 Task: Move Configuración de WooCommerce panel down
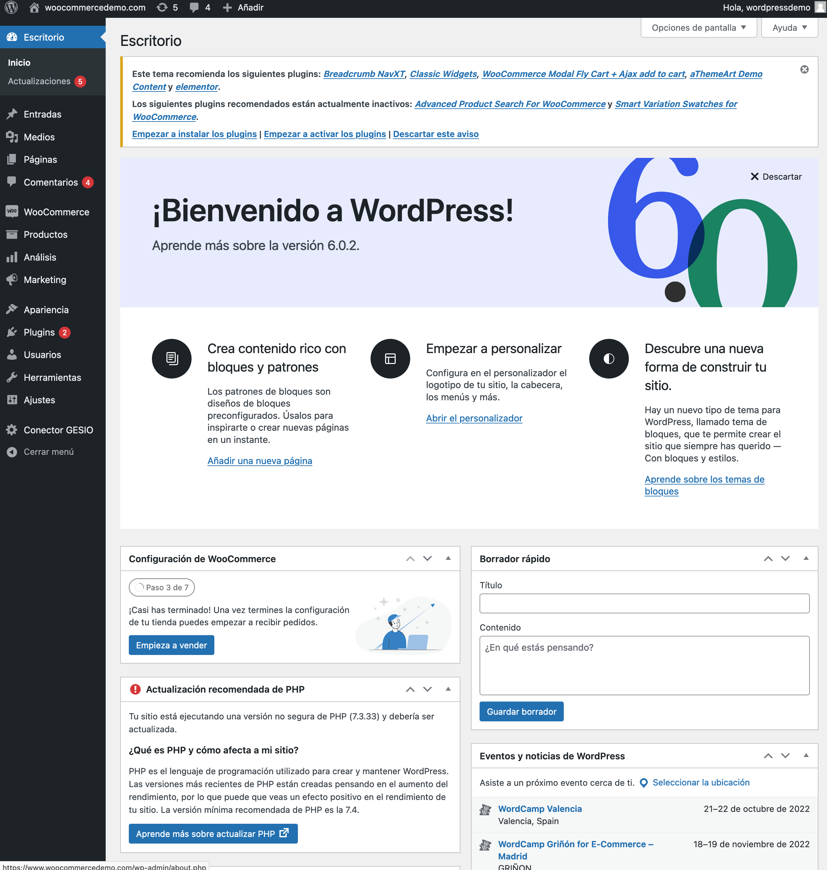click(x=427, y=559)
